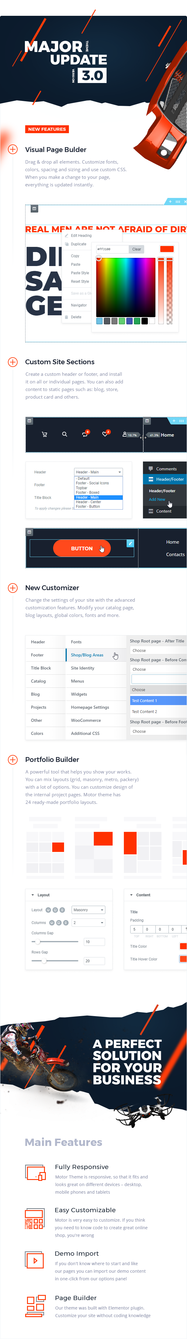This screenshot has width=187, height=1339.
Task: Click the Columns Gap slider handle
Action: 37,942
